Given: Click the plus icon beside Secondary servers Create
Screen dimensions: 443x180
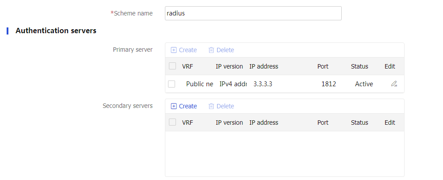Looking at the screenshot, I should tap(174, 106).
